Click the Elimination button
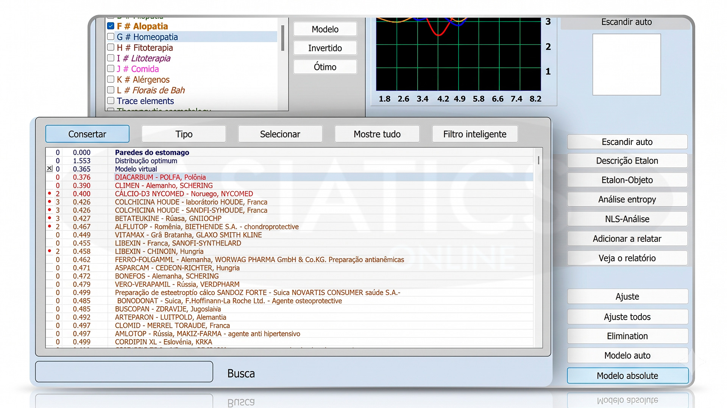727x408 pixels. [627, 336]
